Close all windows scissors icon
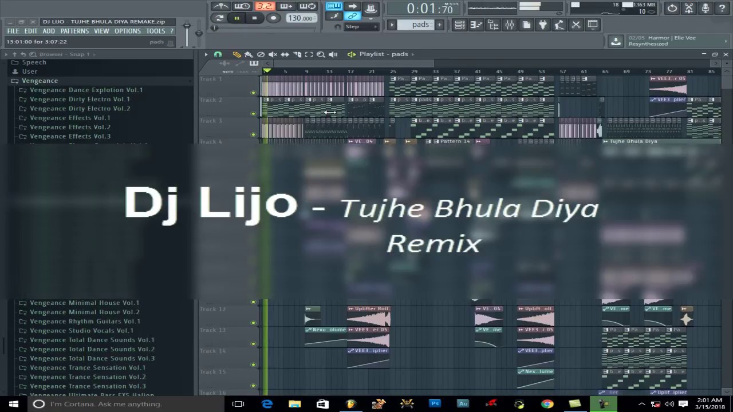This screenshot has height=412, width=733. [576, 25]
